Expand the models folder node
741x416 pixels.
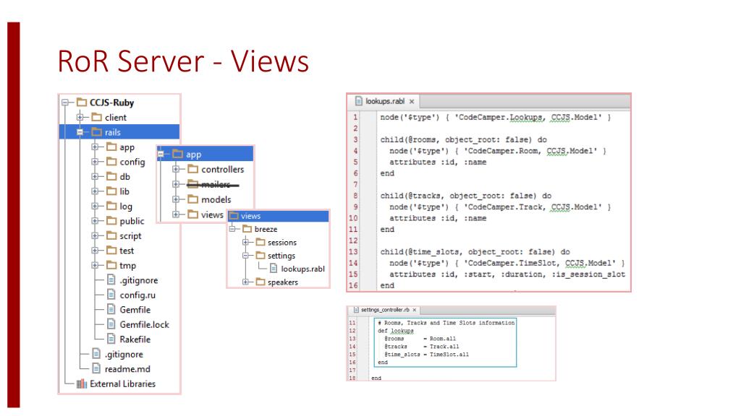[176, 199]
